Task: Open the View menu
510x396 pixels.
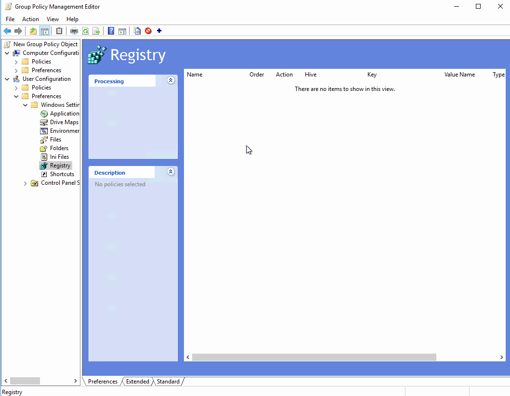Action: [x=52, y=19]
